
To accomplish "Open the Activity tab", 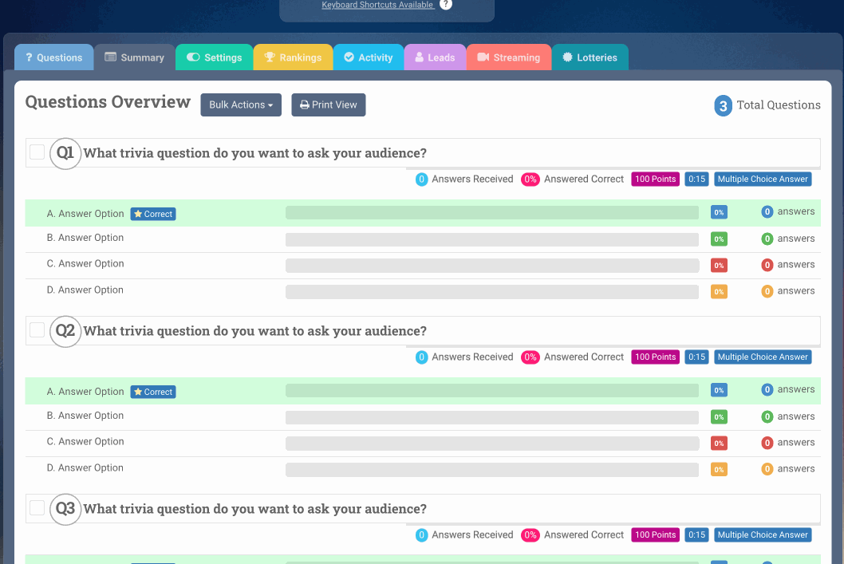I will [369, 57].
